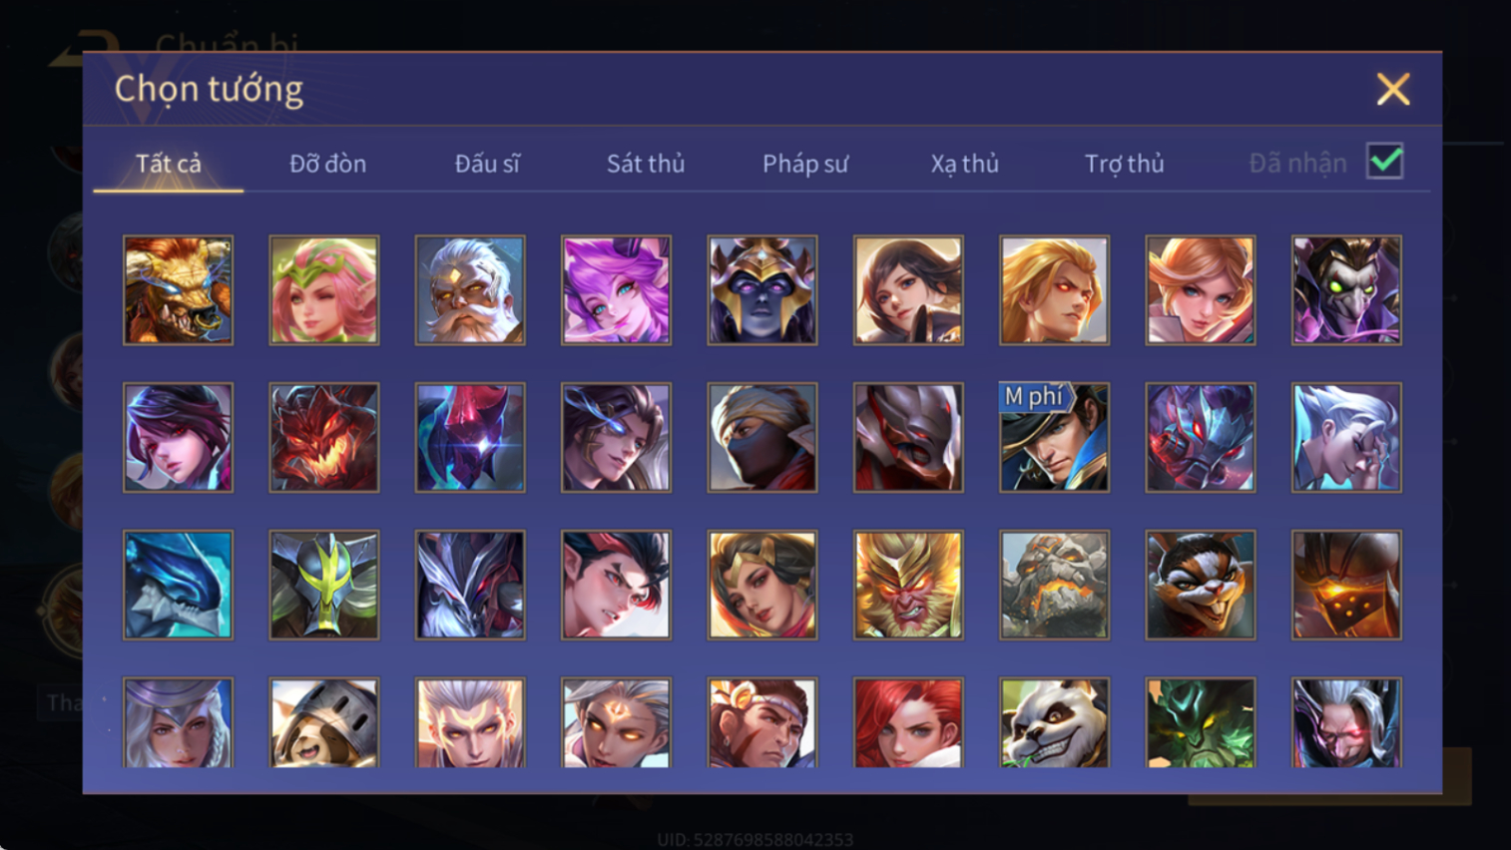Viewport: 1511px width, 850px height.
Task: Select the hero with M phí tag
Action: coord(1054,437)
